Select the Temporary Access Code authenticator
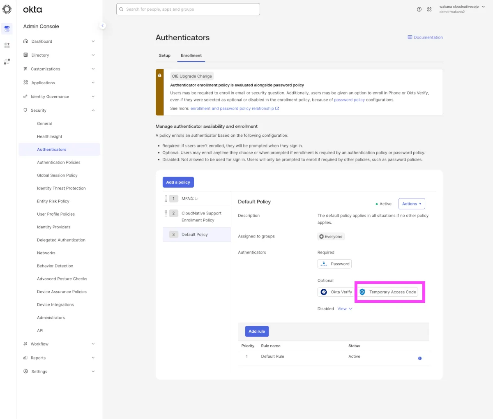 [x=388, y=292]
